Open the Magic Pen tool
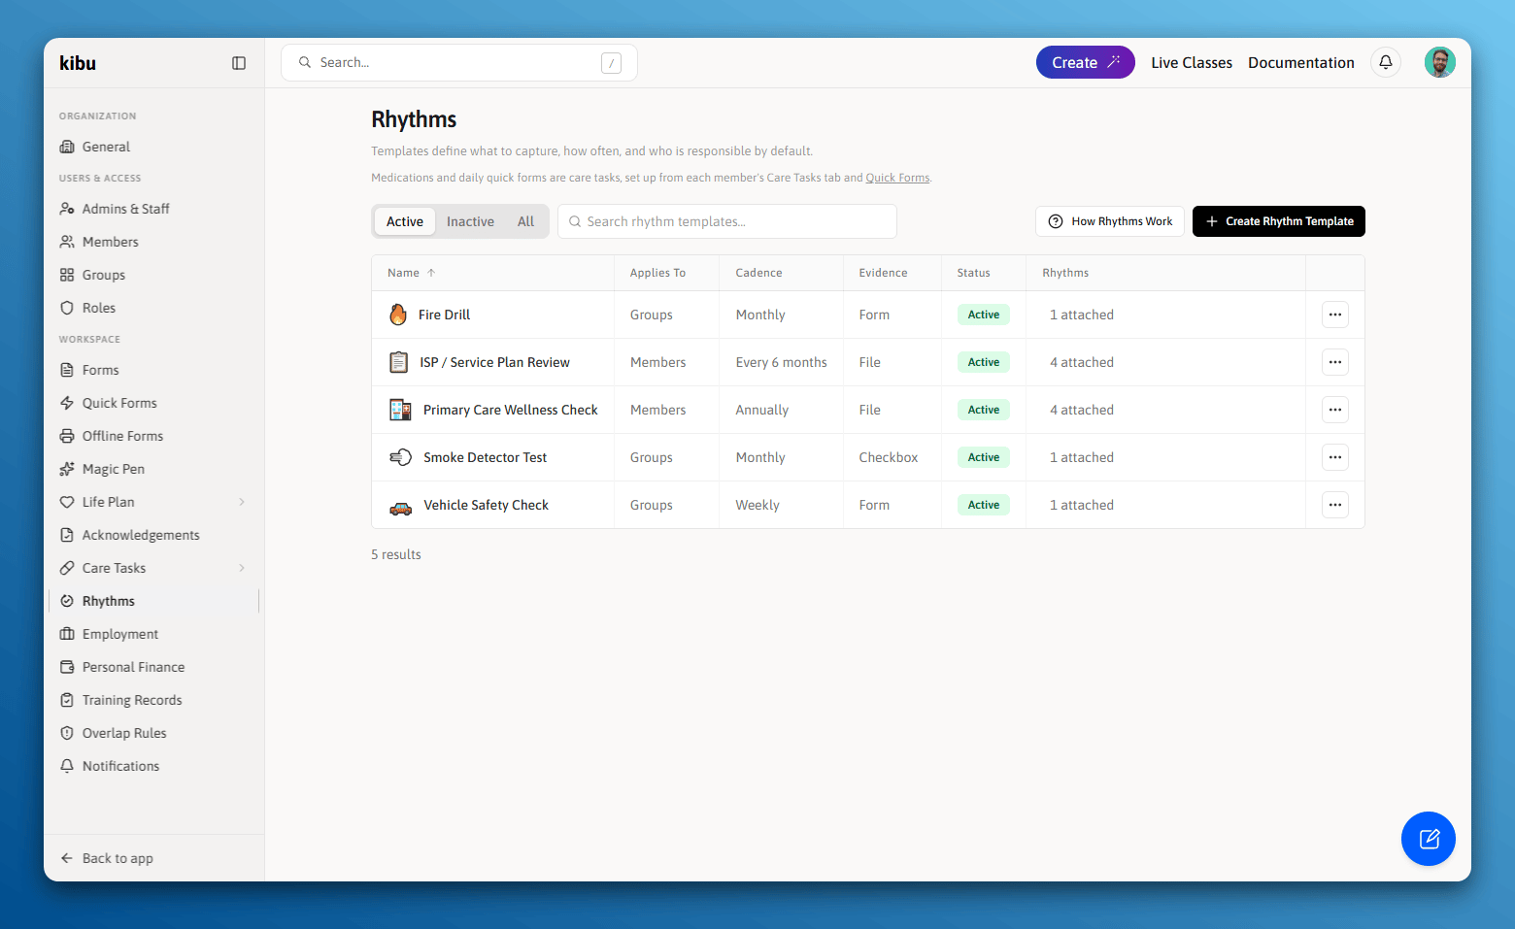 pos(155,469)
